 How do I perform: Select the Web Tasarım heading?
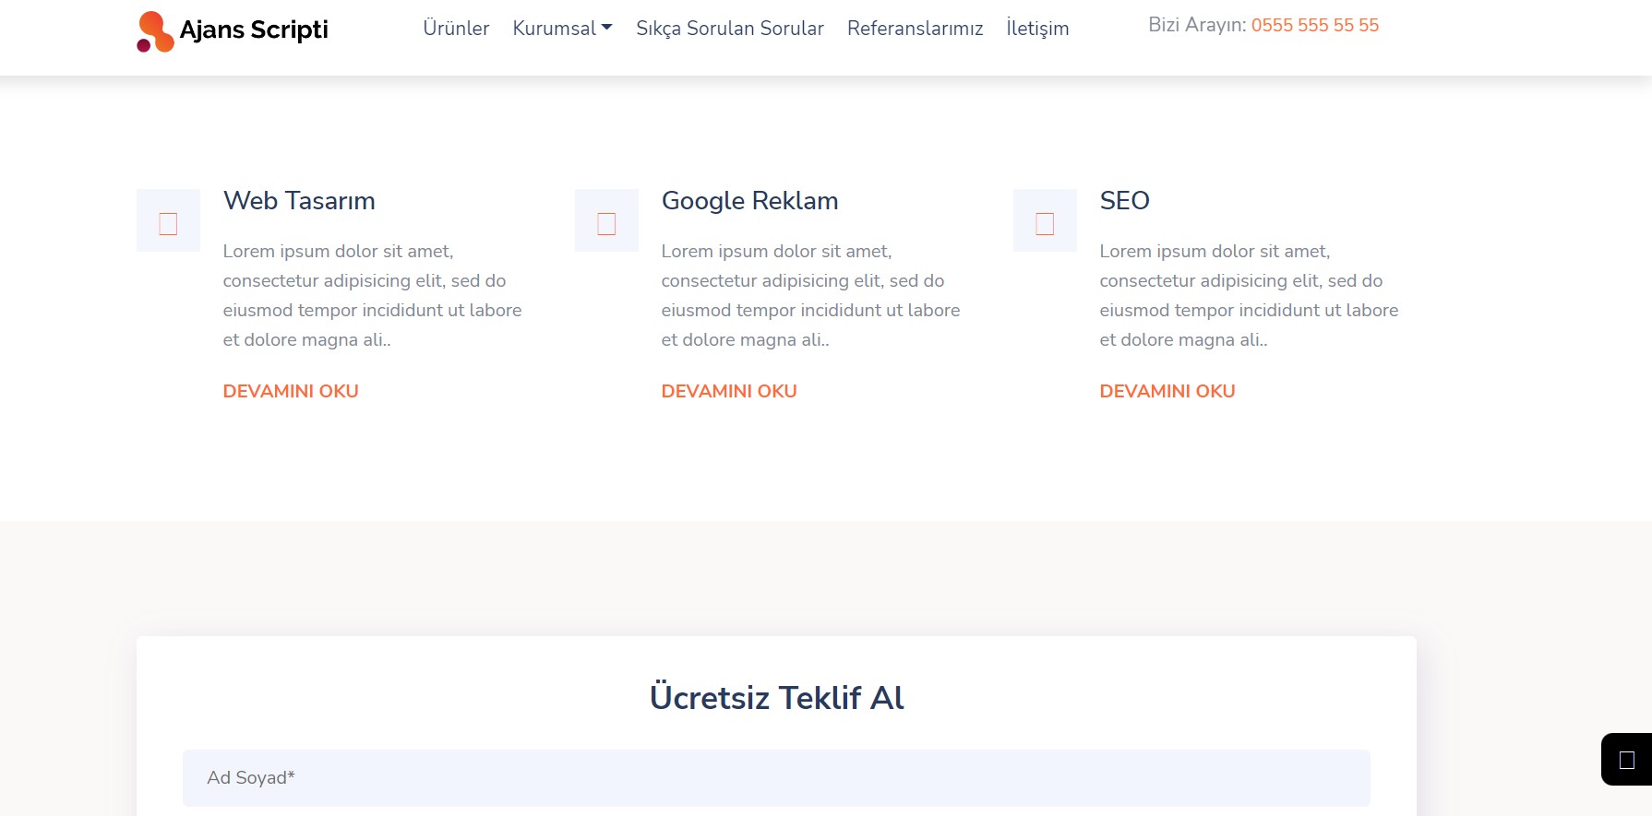[299, 201]
